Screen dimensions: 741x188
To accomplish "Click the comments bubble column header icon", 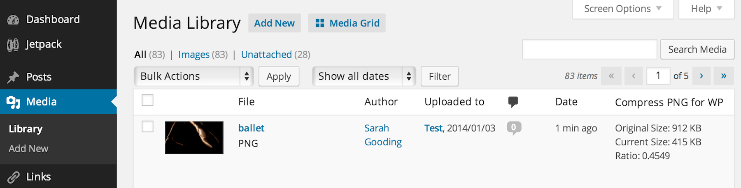I will pos(513,102).
